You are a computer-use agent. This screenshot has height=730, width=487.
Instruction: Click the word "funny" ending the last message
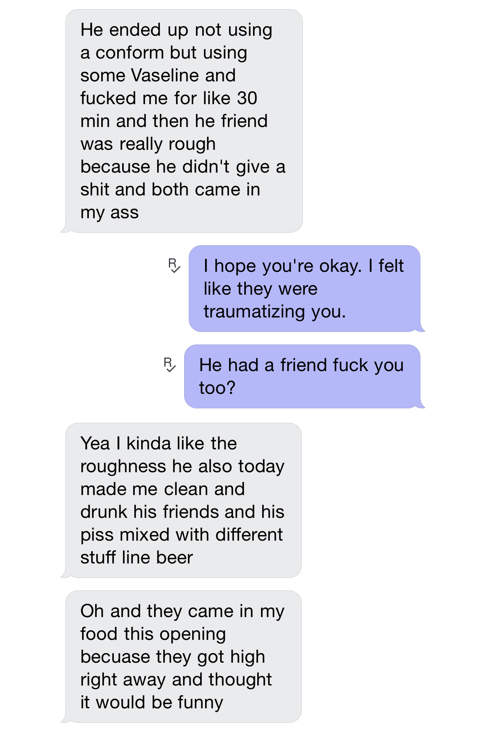(200, 703)
